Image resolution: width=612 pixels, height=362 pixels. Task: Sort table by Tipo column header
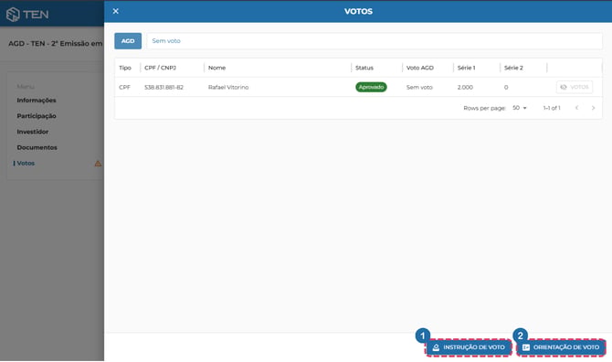(125, 68)
